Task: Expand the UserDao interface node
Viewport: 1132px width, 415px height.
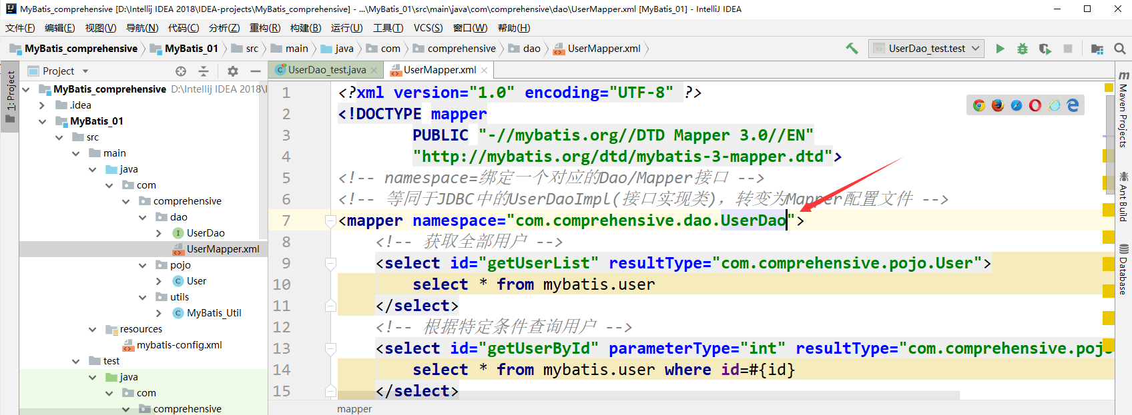Action: (x=159, y=233)
